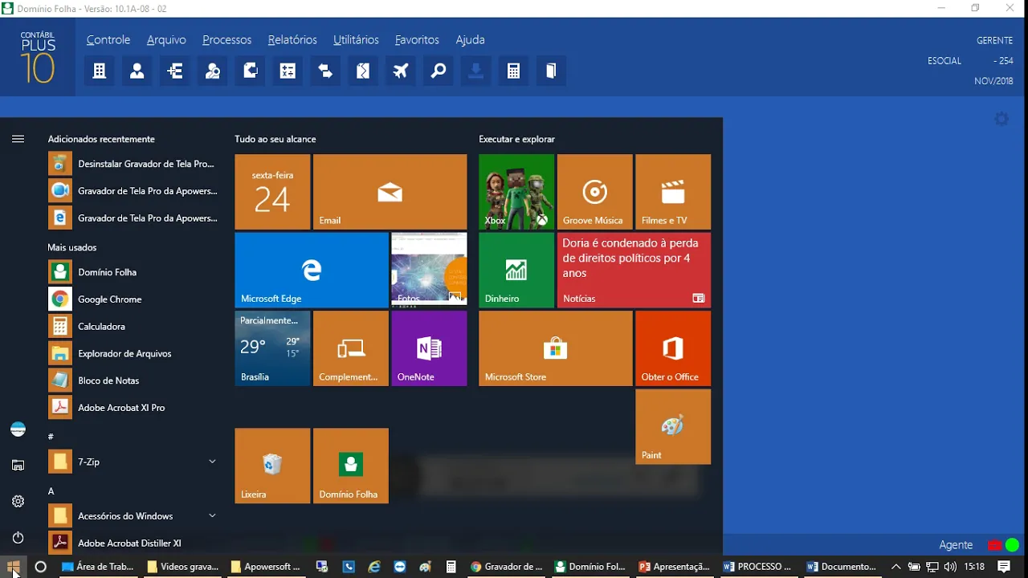Open the Arquivo menu
This screenshot has width=1028, height=578.
166,39
